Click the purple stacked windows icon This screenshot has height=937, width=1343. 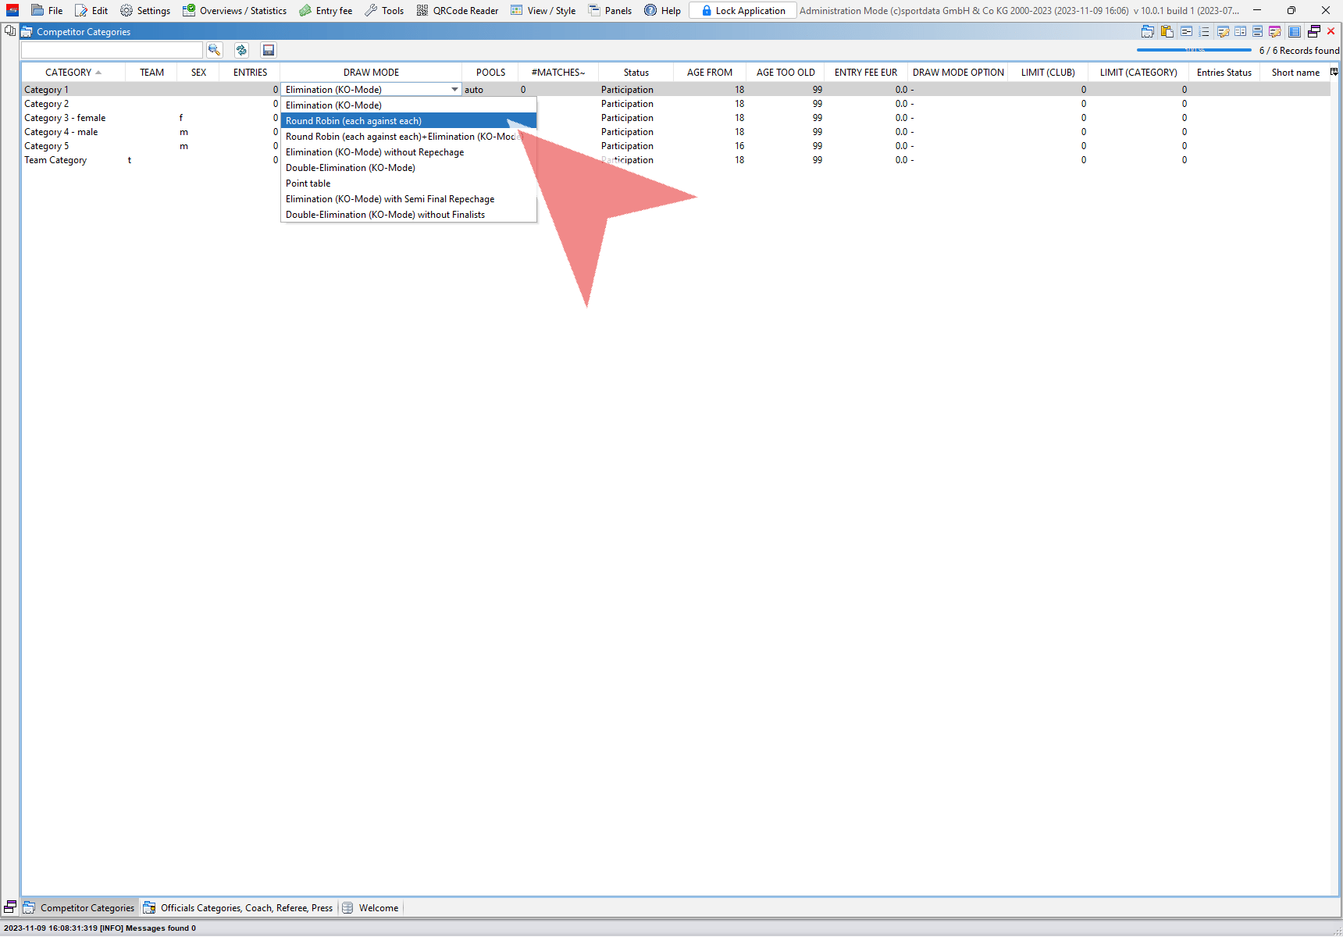pos(1314,31)
